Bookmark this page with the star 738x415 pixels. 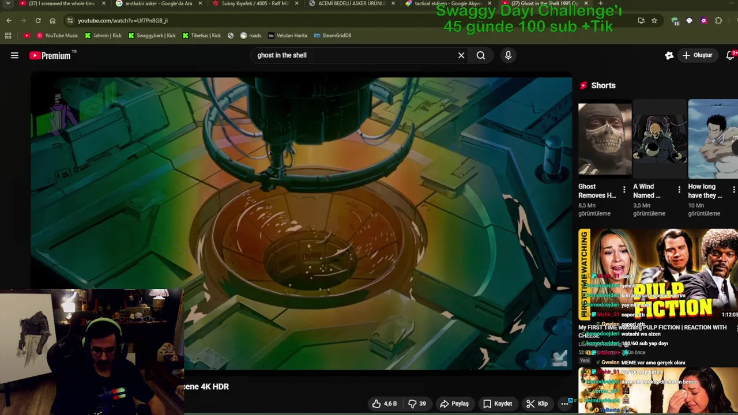point(654,20)
